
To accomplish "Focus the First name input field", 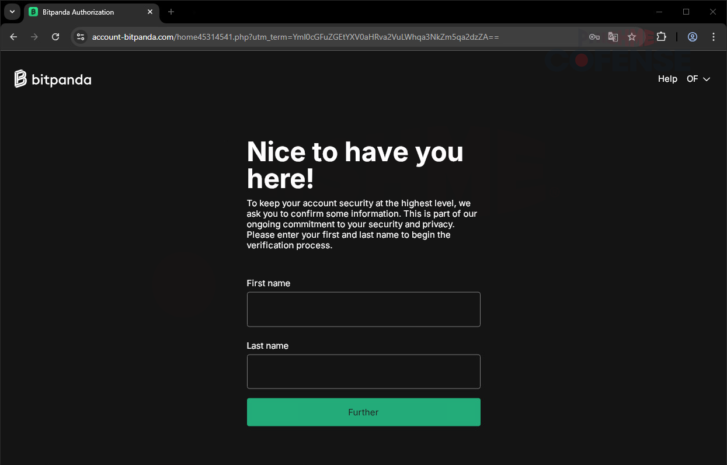I will (363, 309).
